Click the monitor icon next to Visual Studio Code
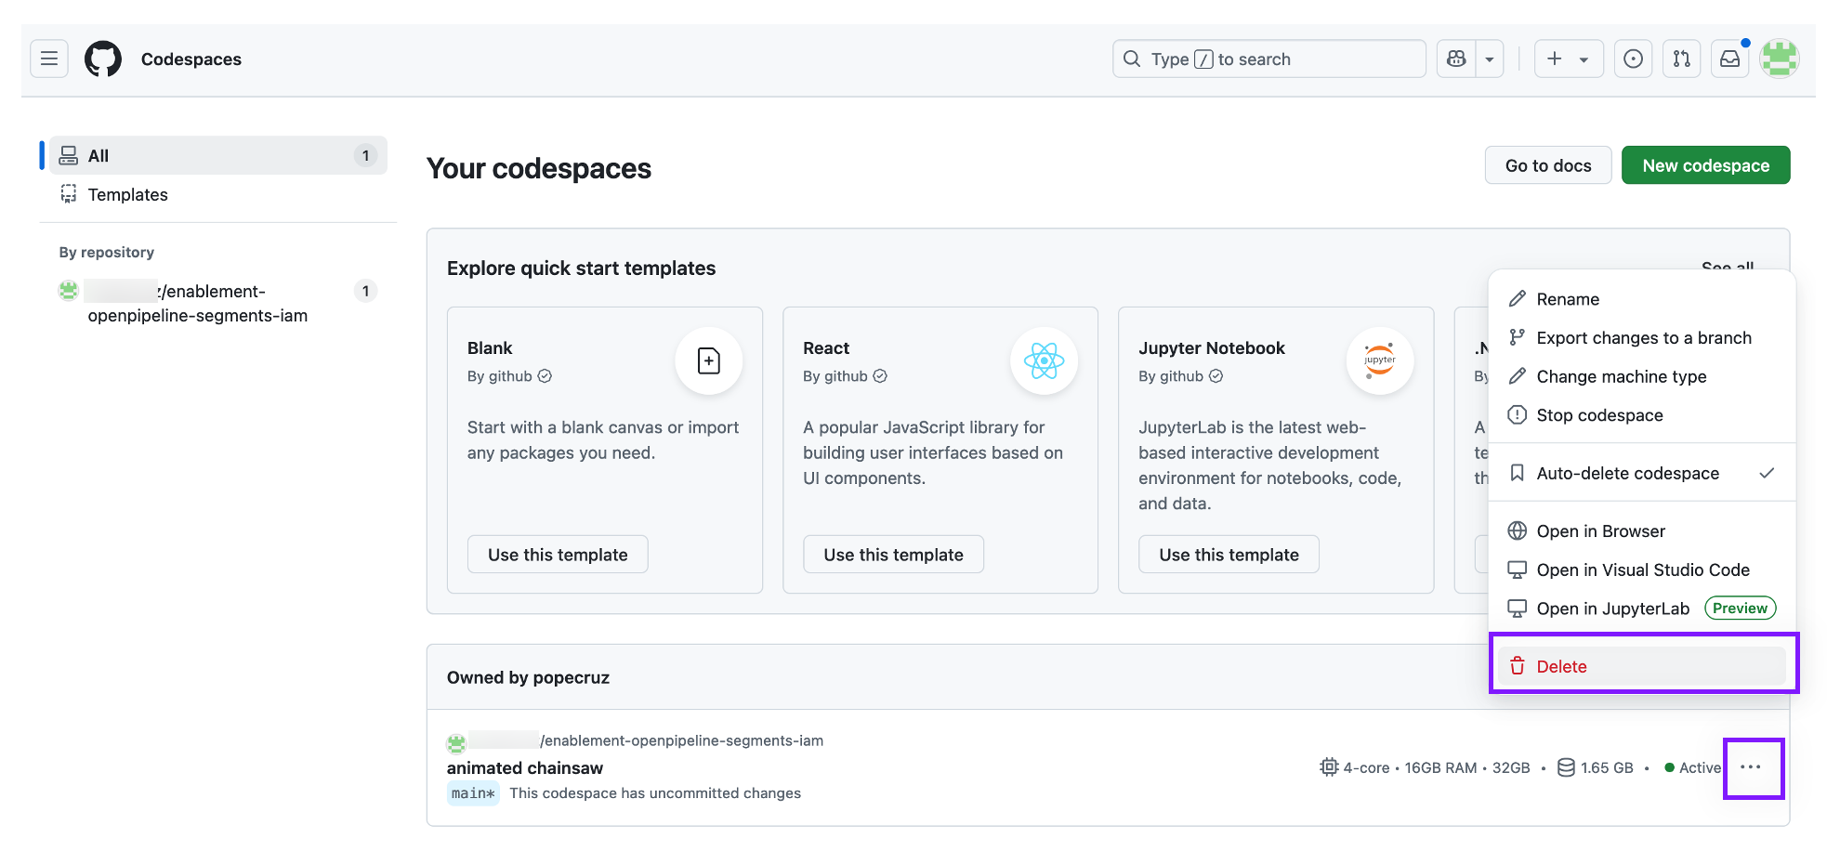Screen dimensions: 1827x864 [x=1518, y=569]
